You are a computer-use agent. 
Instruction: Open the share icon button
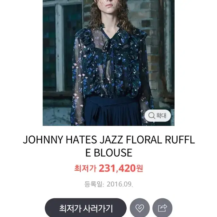point(162,208)
